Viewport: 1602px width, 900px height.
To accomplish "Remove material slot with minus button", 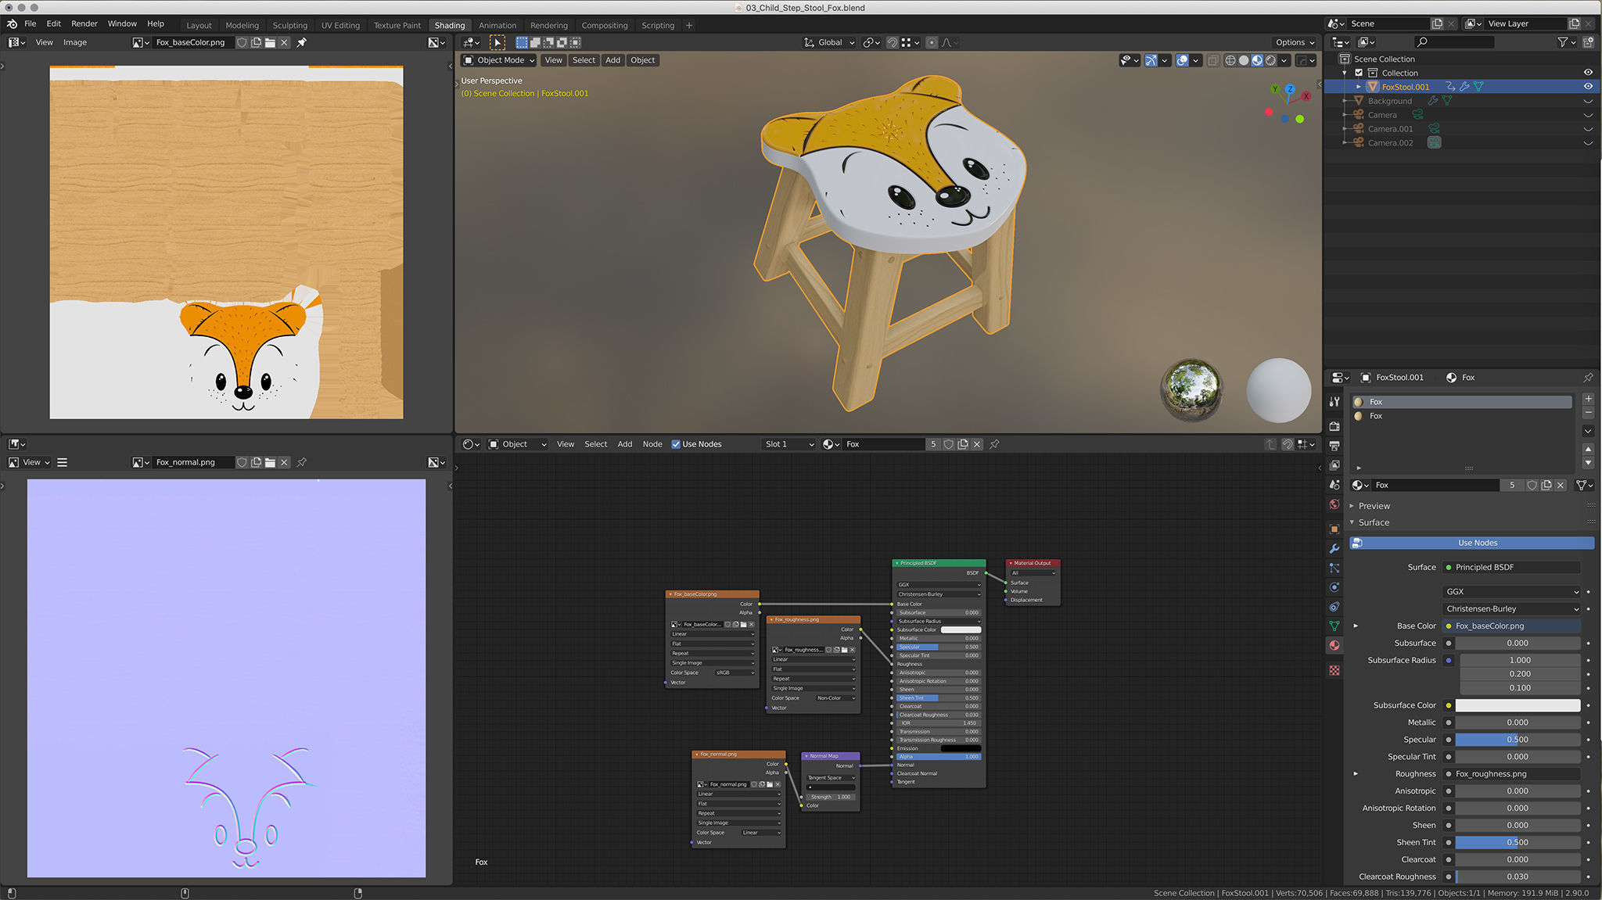I will pyautogui.click(x=1588, y=412).
